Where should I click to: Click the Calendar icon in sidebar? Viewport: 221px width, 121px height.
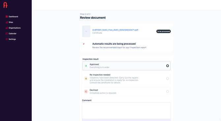(7, 34)
